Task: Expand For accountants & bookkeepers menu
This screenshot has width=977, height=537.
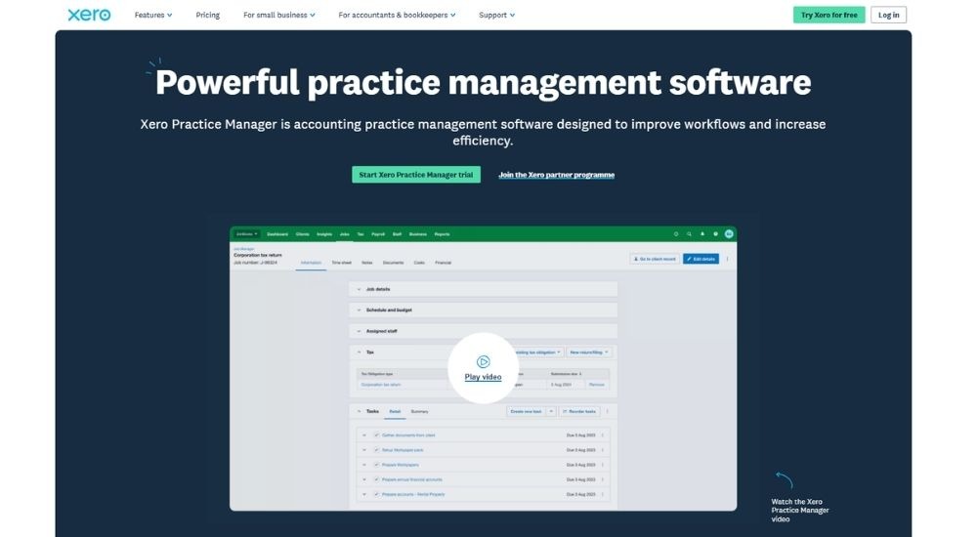Action: (x=397, y=15)
